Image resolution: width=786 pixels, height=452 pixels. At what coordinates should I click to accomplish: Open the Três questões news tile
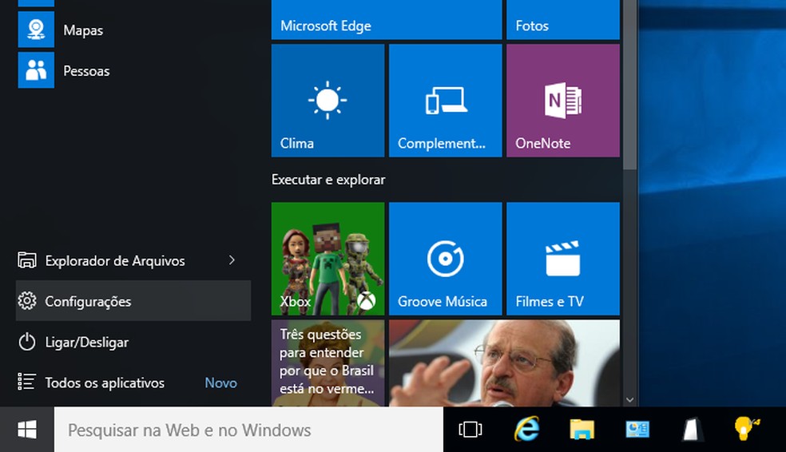pos(327,363)
